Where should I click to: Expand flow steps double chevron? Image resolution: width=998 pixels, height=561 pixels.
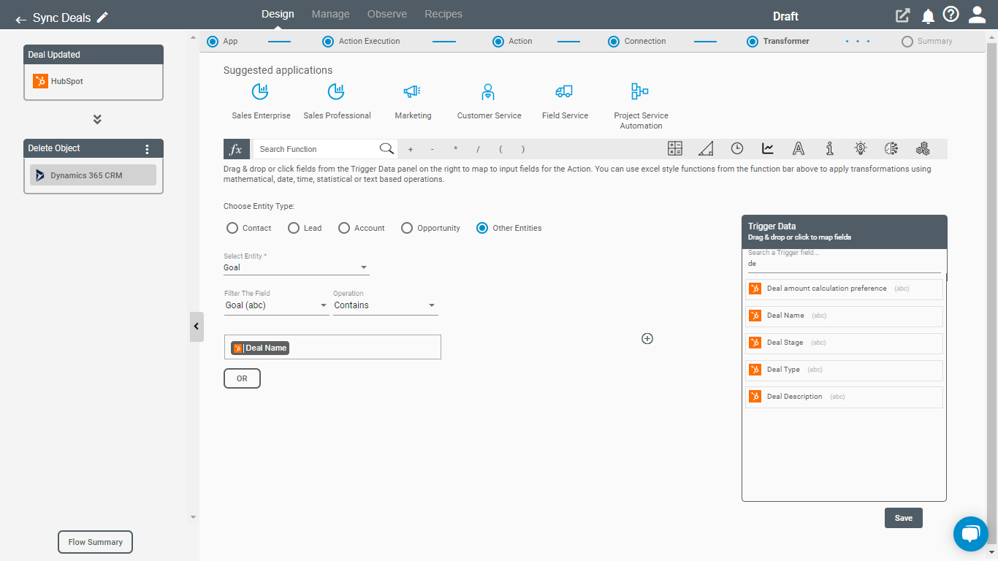(x=97, y=119)
